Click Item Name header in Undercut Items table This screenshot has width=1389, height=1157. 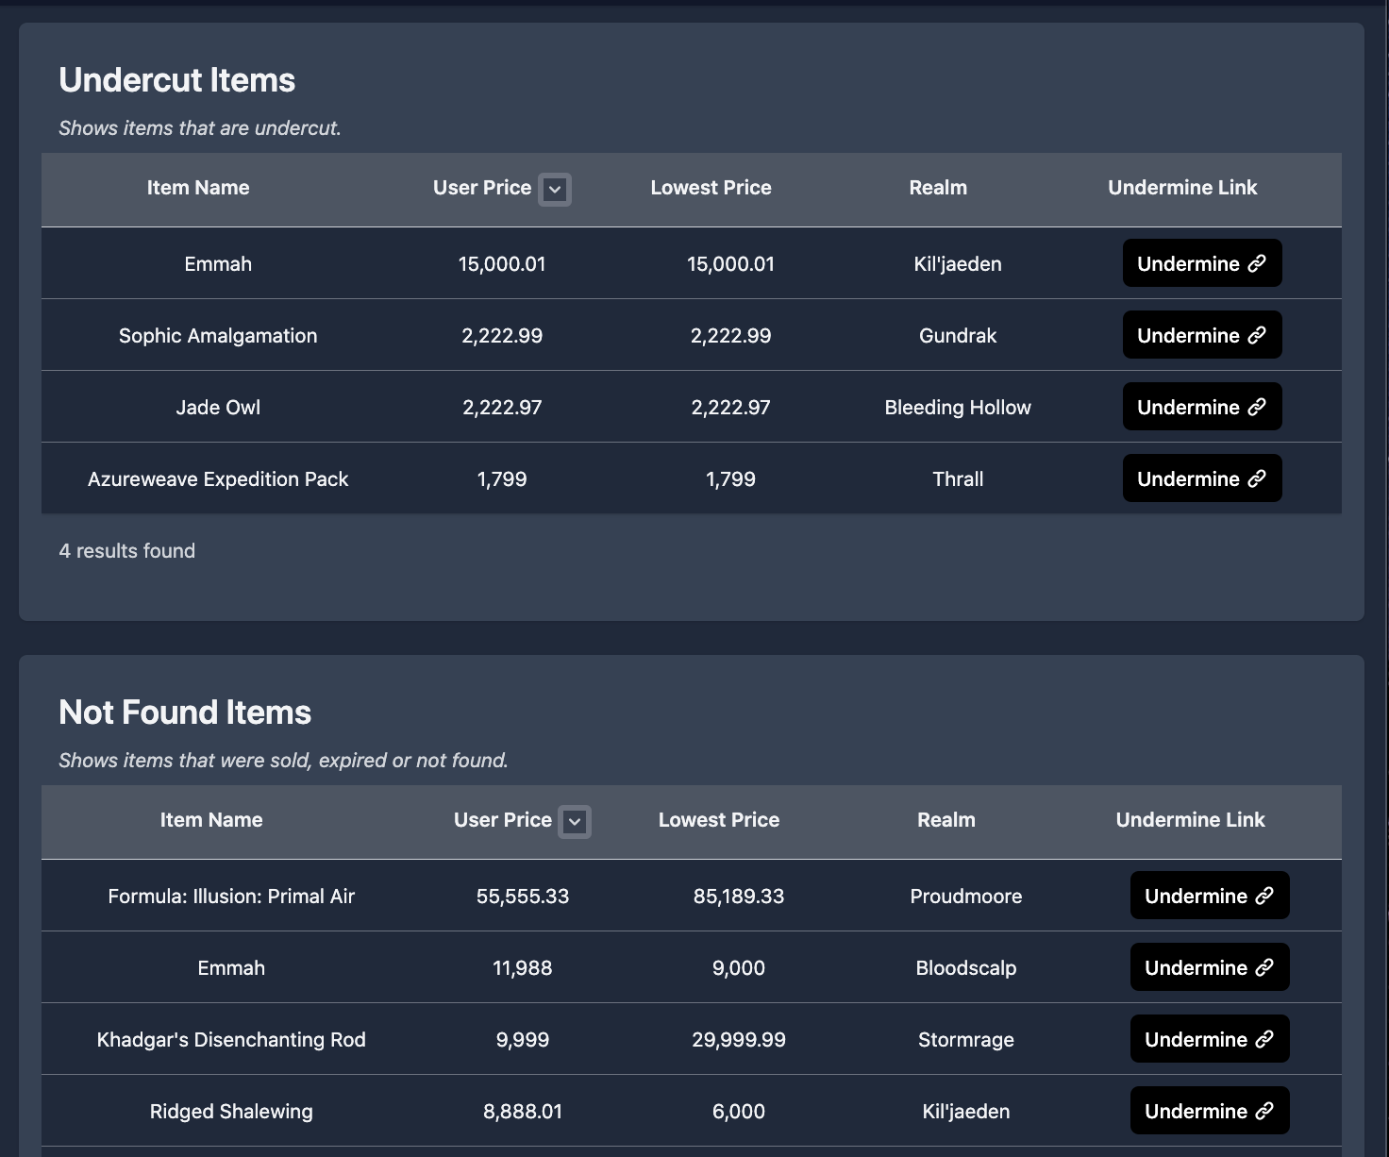[x=198, y=188]
